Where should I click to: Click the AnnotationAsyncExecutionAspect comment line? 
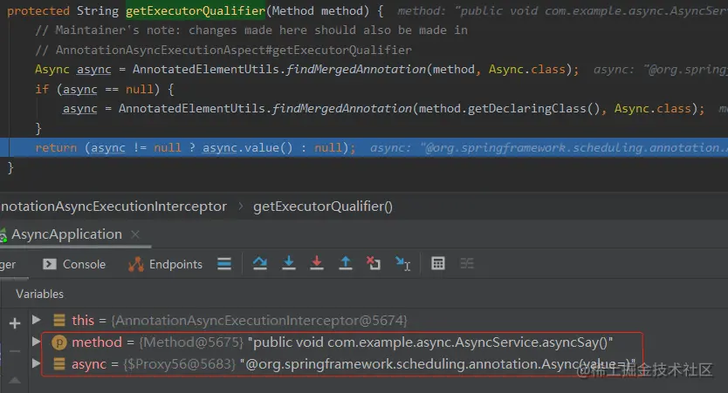tap(223, 50)
